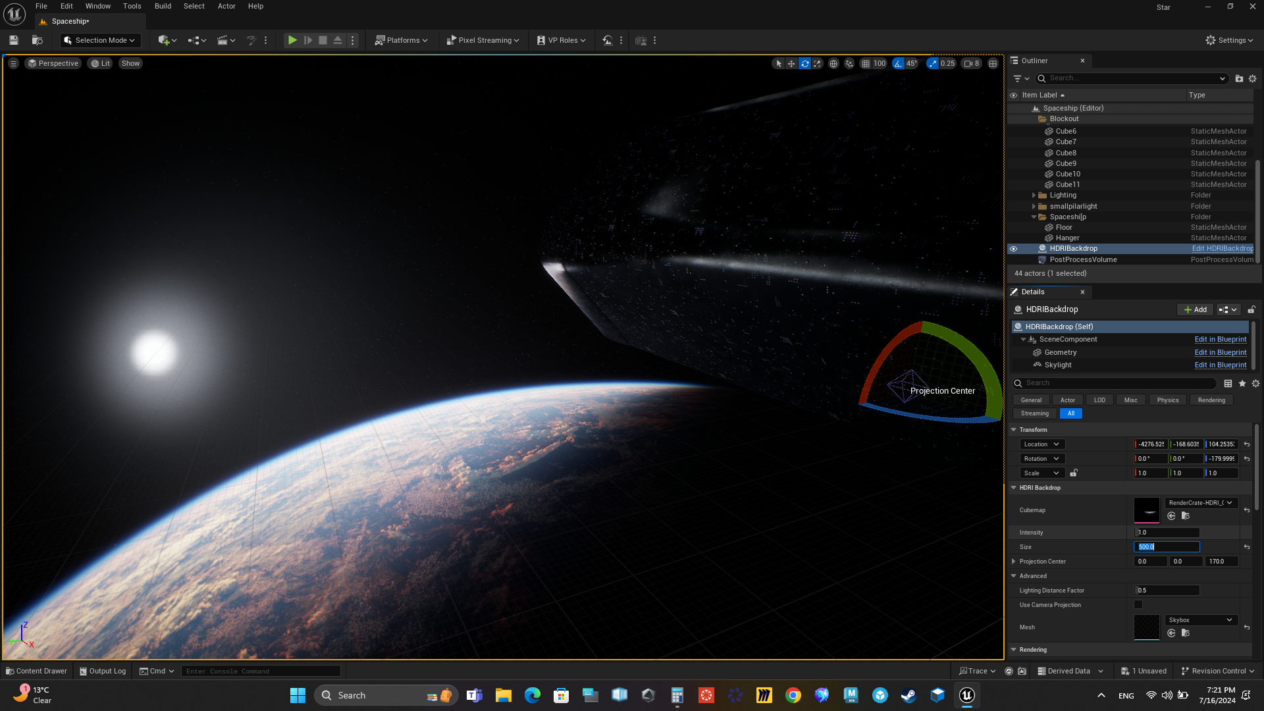
Task: Save the current level icon
Action: click(13, 40)
